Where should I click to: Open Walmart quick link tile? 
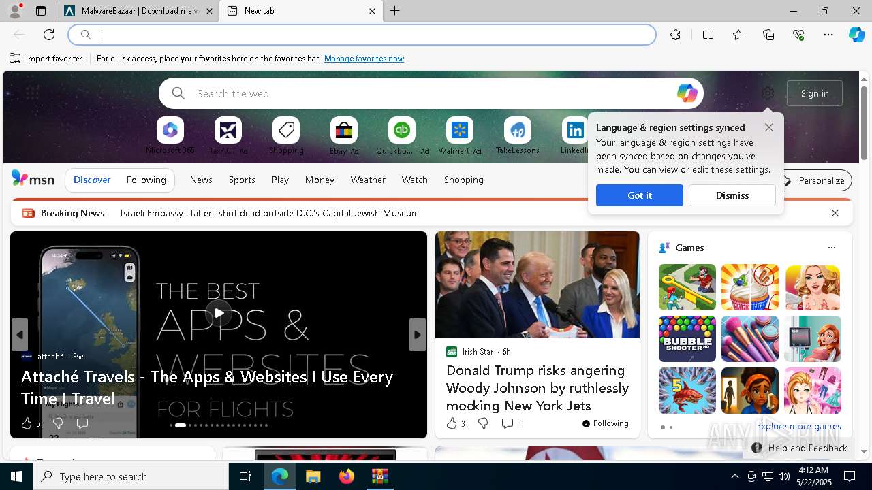point(460,136)
